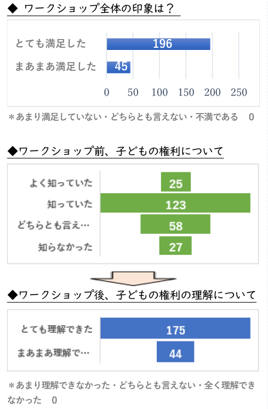Click the label 知らなかった

pyautogui.click(x=65, y=247)
